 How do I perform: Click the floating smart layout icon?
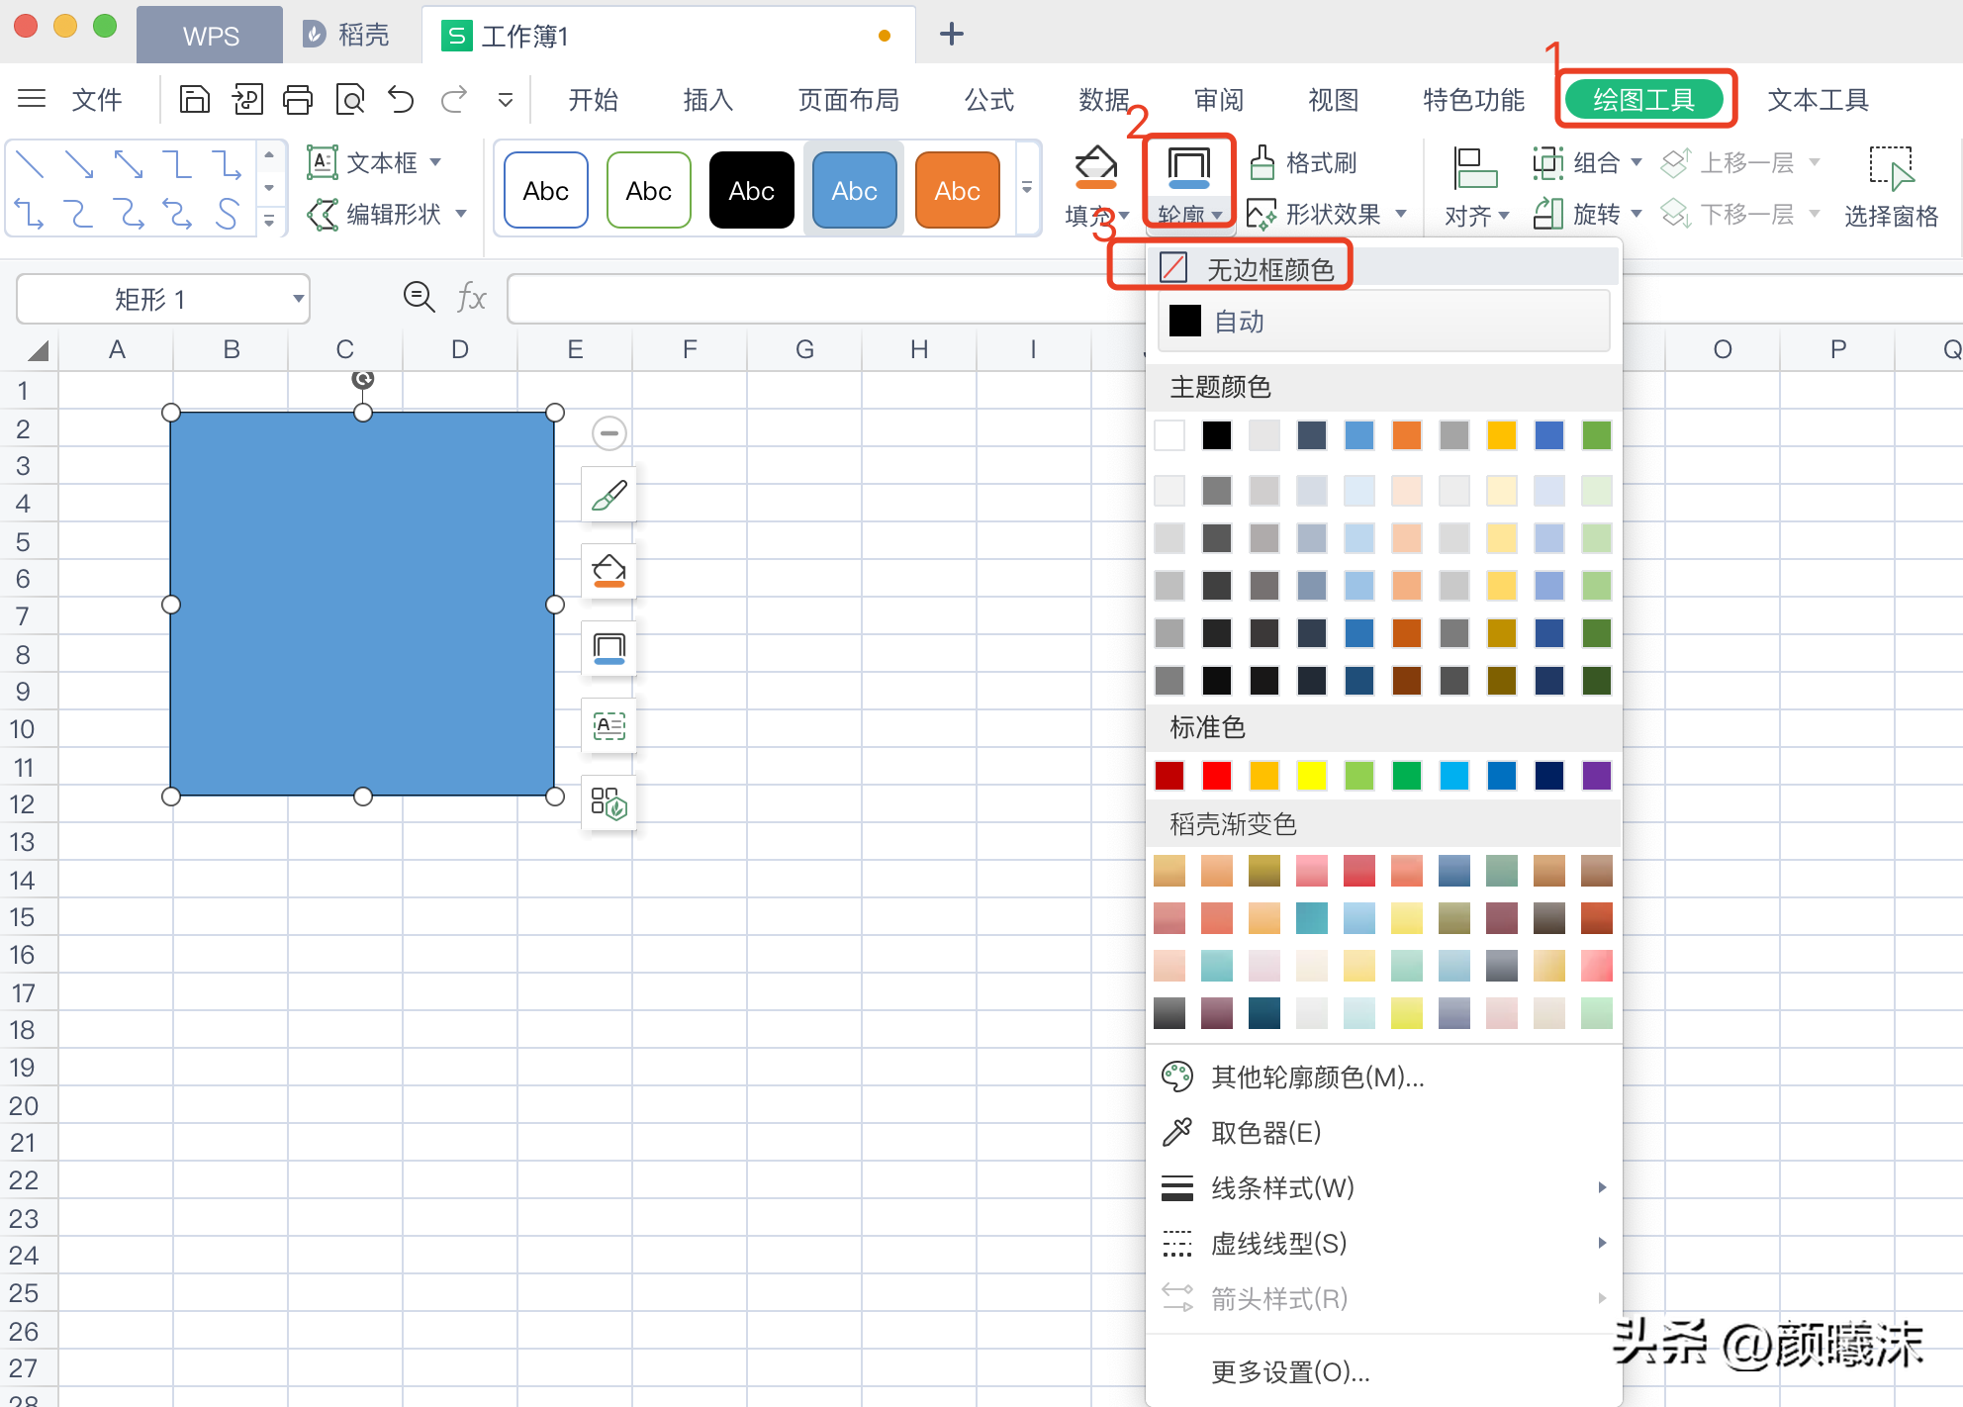click(x=608, y=802)
